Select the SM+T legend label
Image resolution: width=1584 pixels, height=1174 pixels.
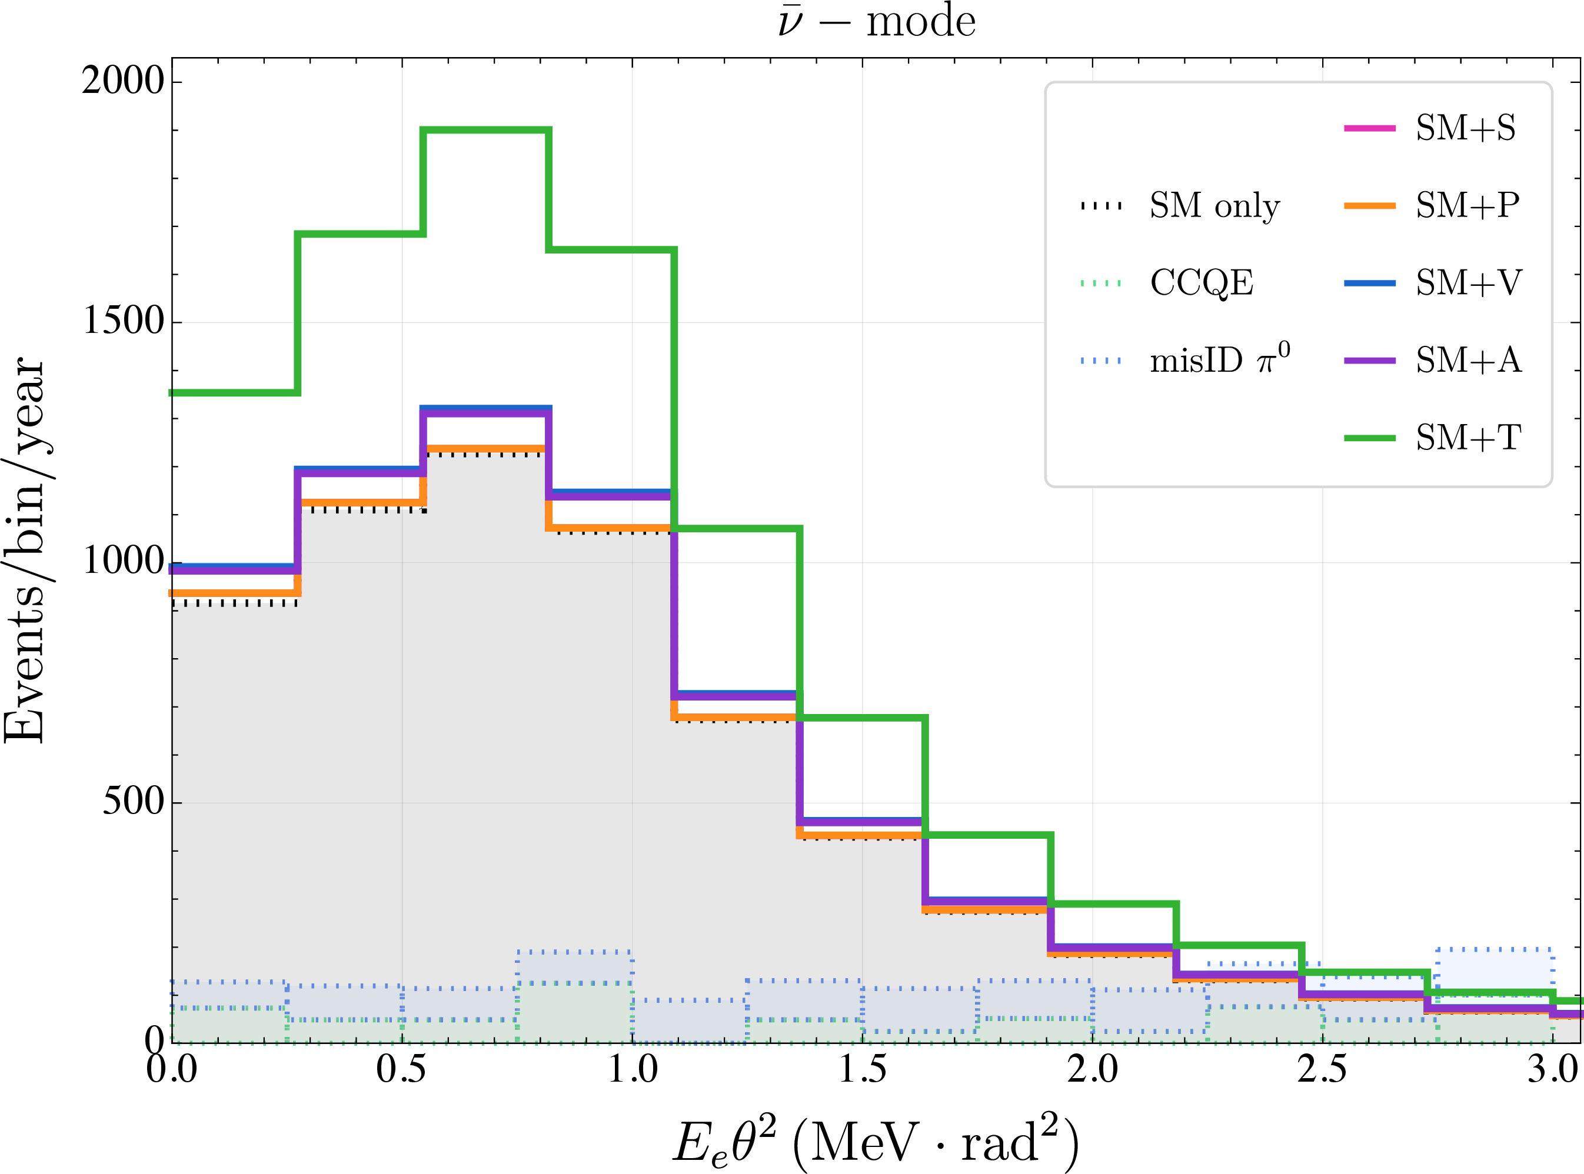coord(1468,438)
